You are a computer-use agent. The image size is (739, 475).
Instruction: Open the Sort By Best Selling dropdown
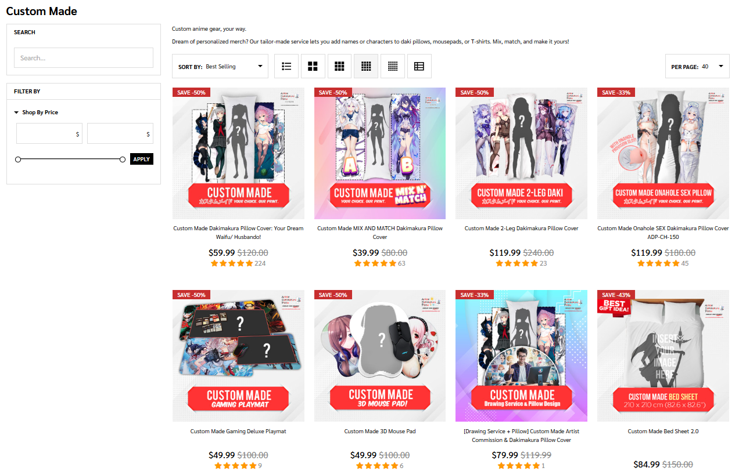click(x=220, y=66)
